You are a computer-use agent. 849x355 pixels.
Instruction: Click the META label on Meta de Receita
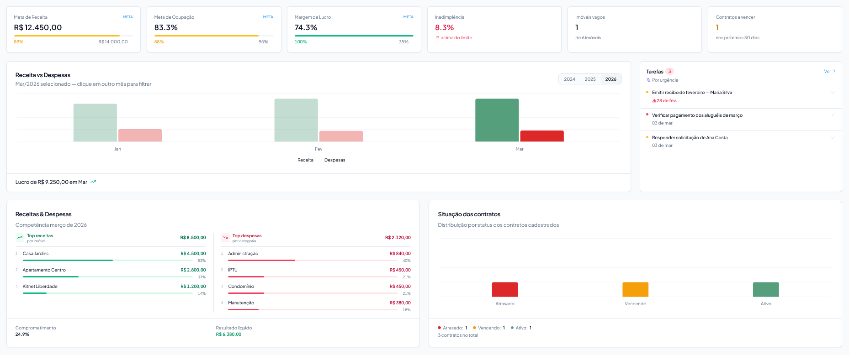(x=127, y=17)
